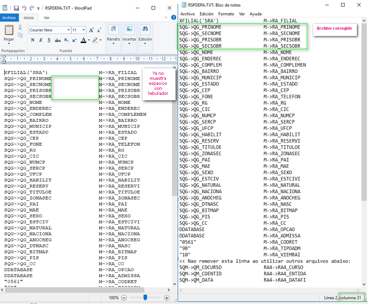Open the highlight color dropdown arrow
The width and height of the screenshot is (368, 304).
(100, 41)
